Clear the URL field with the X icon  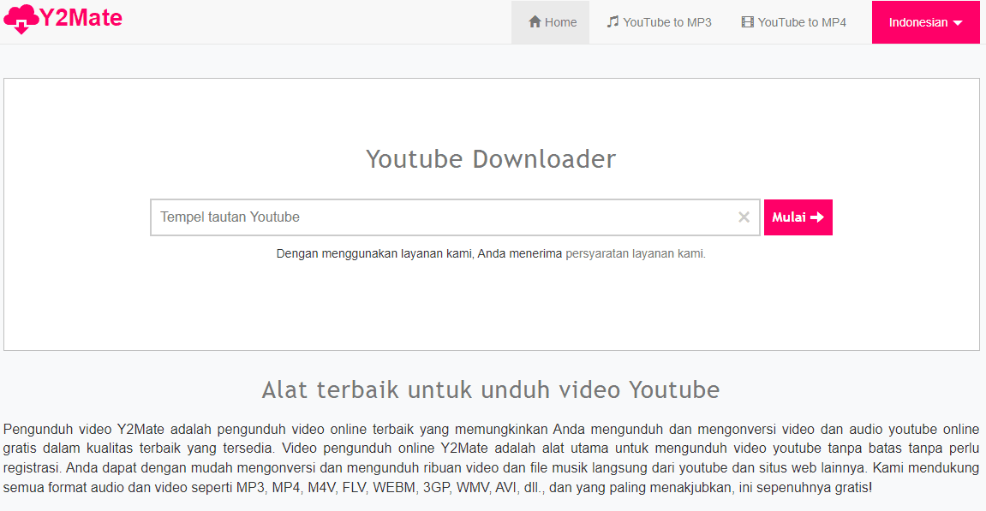744,217
